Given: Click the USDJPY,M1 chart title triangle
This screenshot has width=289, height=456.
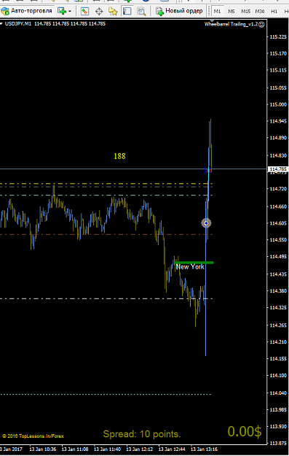Looking at the screenshot, I should coord(1,24).
